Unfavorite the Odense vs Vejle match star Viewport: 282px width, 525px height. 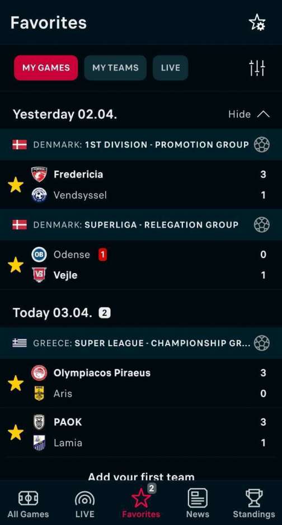(16, 265)
